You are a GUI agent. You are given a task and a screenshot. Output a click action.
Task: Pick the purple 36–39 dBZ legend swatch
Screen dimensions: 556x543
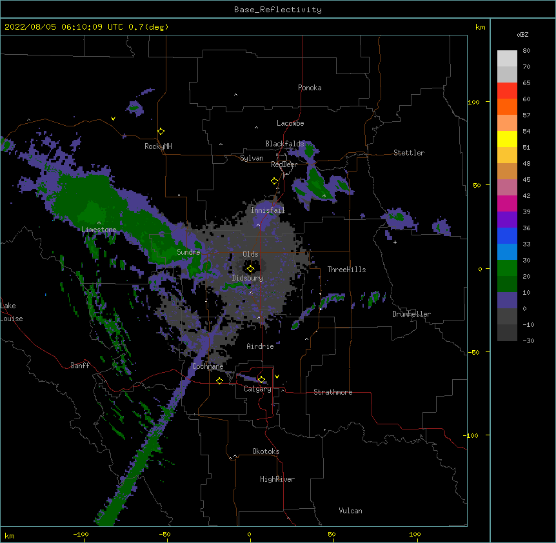tap(507, 220)
